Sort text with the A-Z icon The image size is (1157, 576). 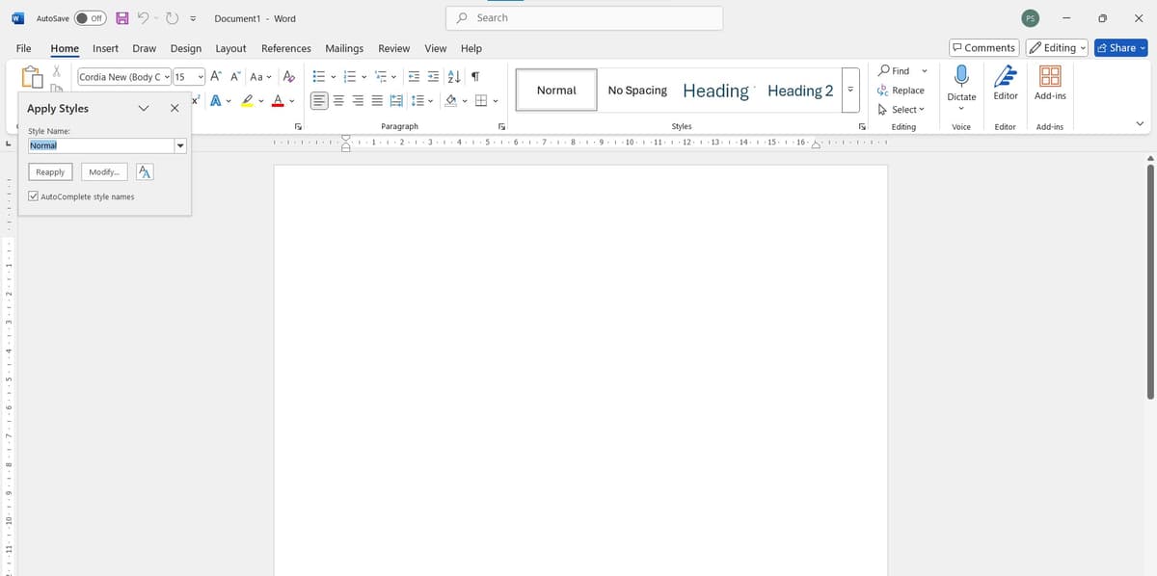pos(455,76)
